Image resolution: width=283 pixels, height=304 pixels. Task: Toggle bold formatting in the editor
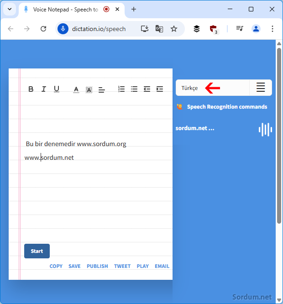(x=31, y=89)
